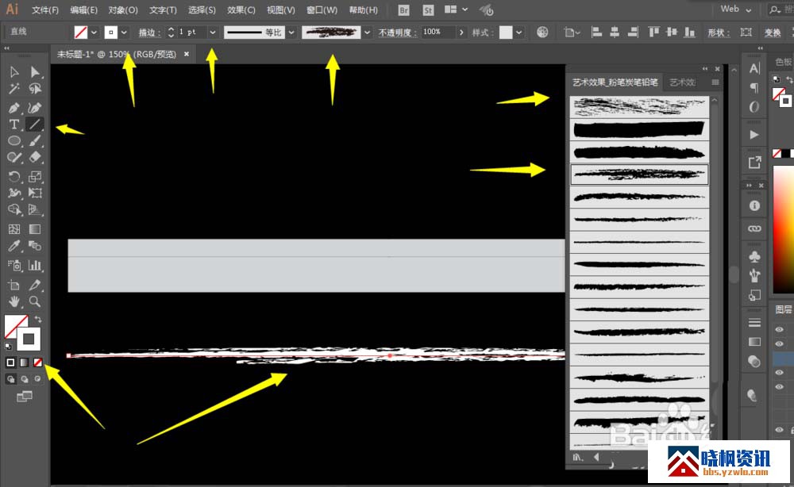This screenshot has height=487, width=794.
Task: Pick the Ellipse tool
Action: (x=14, y=141)
